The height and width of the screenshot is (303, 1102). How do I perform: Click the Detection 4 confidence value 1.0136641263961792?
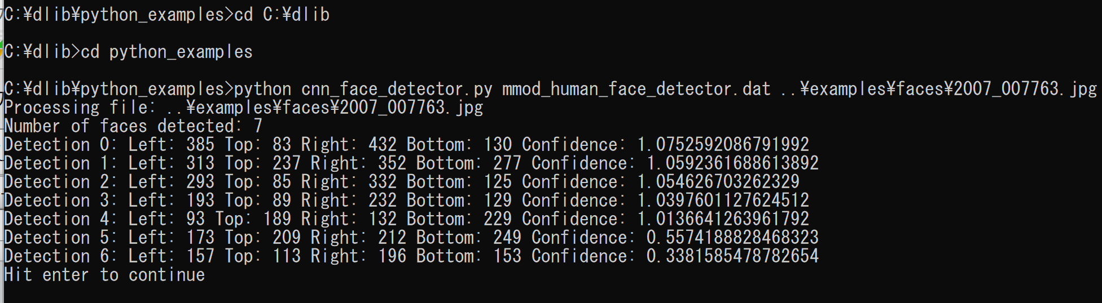click(x=723, y=219)
